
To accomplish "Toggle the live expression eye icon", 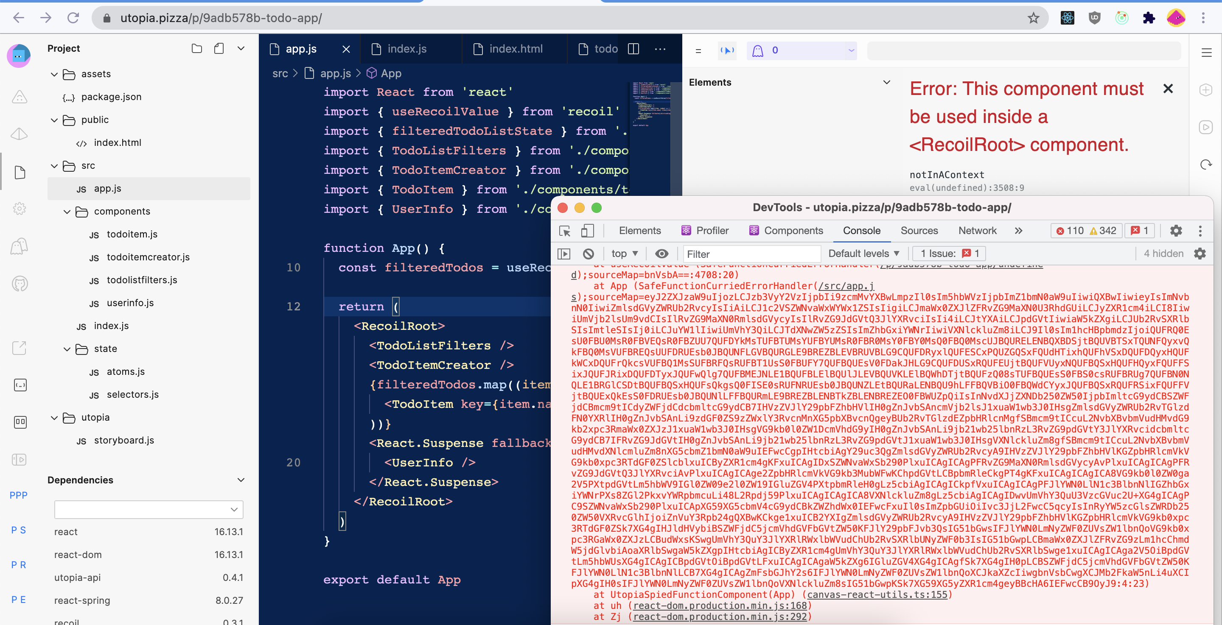I will [x=662, y=254].
